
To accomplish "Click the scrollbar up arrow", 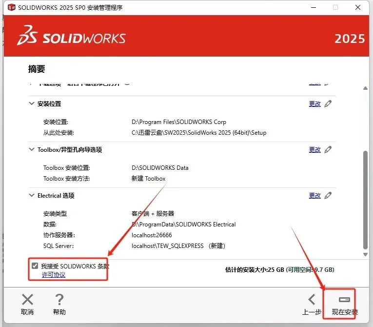I will click(x=365, y=88).
